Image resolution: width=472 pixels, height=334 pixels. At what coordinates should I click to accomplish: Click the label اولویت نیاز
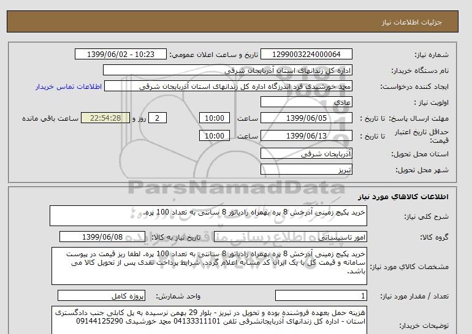[x=432, y=102]
